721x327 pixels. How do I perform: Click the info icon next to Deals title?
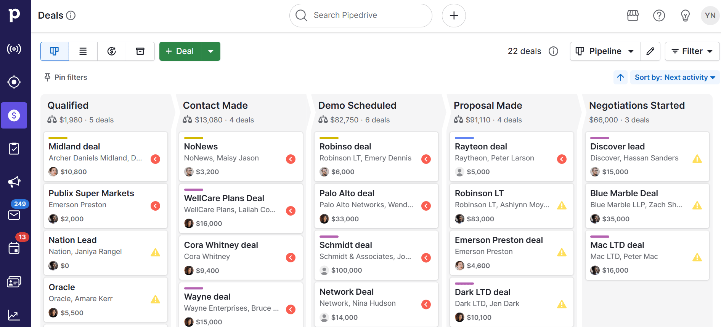pyautogui.click(x=71, y=15)
